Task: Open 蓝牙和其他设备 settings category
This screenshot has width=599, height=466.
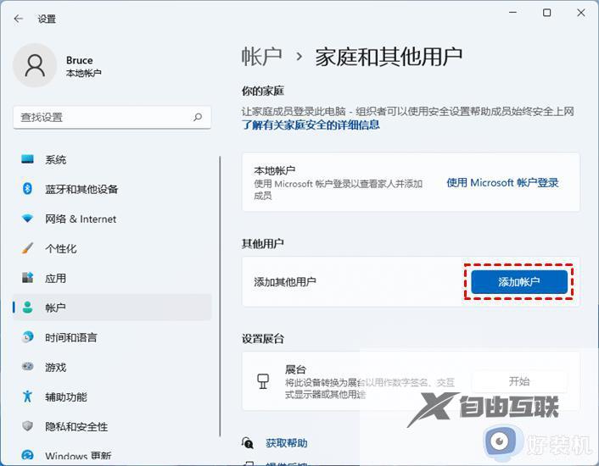Action: click(112, 189)
